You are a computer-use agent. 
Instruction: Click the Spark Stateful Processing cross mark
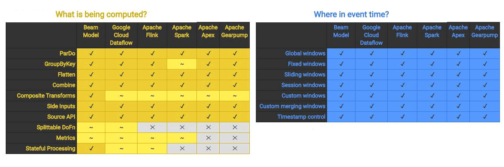point(182,148)
